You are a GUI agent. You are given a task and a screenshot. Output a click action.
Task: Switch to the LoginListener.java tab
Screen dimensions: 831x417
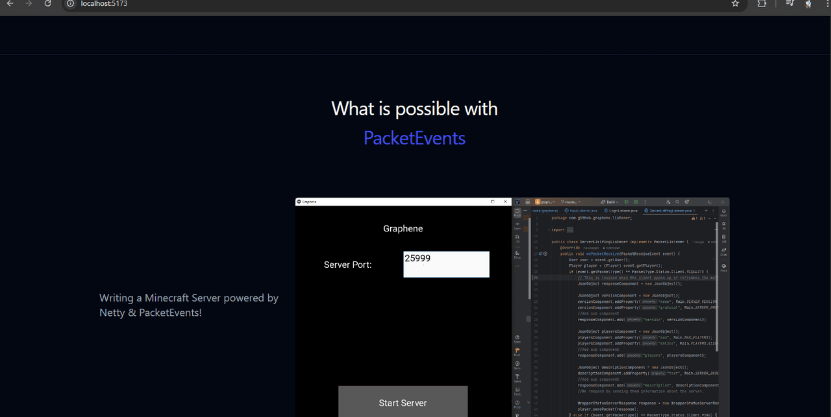tap(622, 211)
